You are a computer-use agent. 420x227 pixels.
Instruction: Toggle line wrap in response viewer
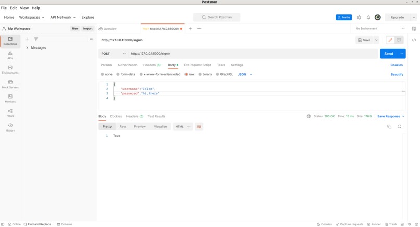(199, 127)
